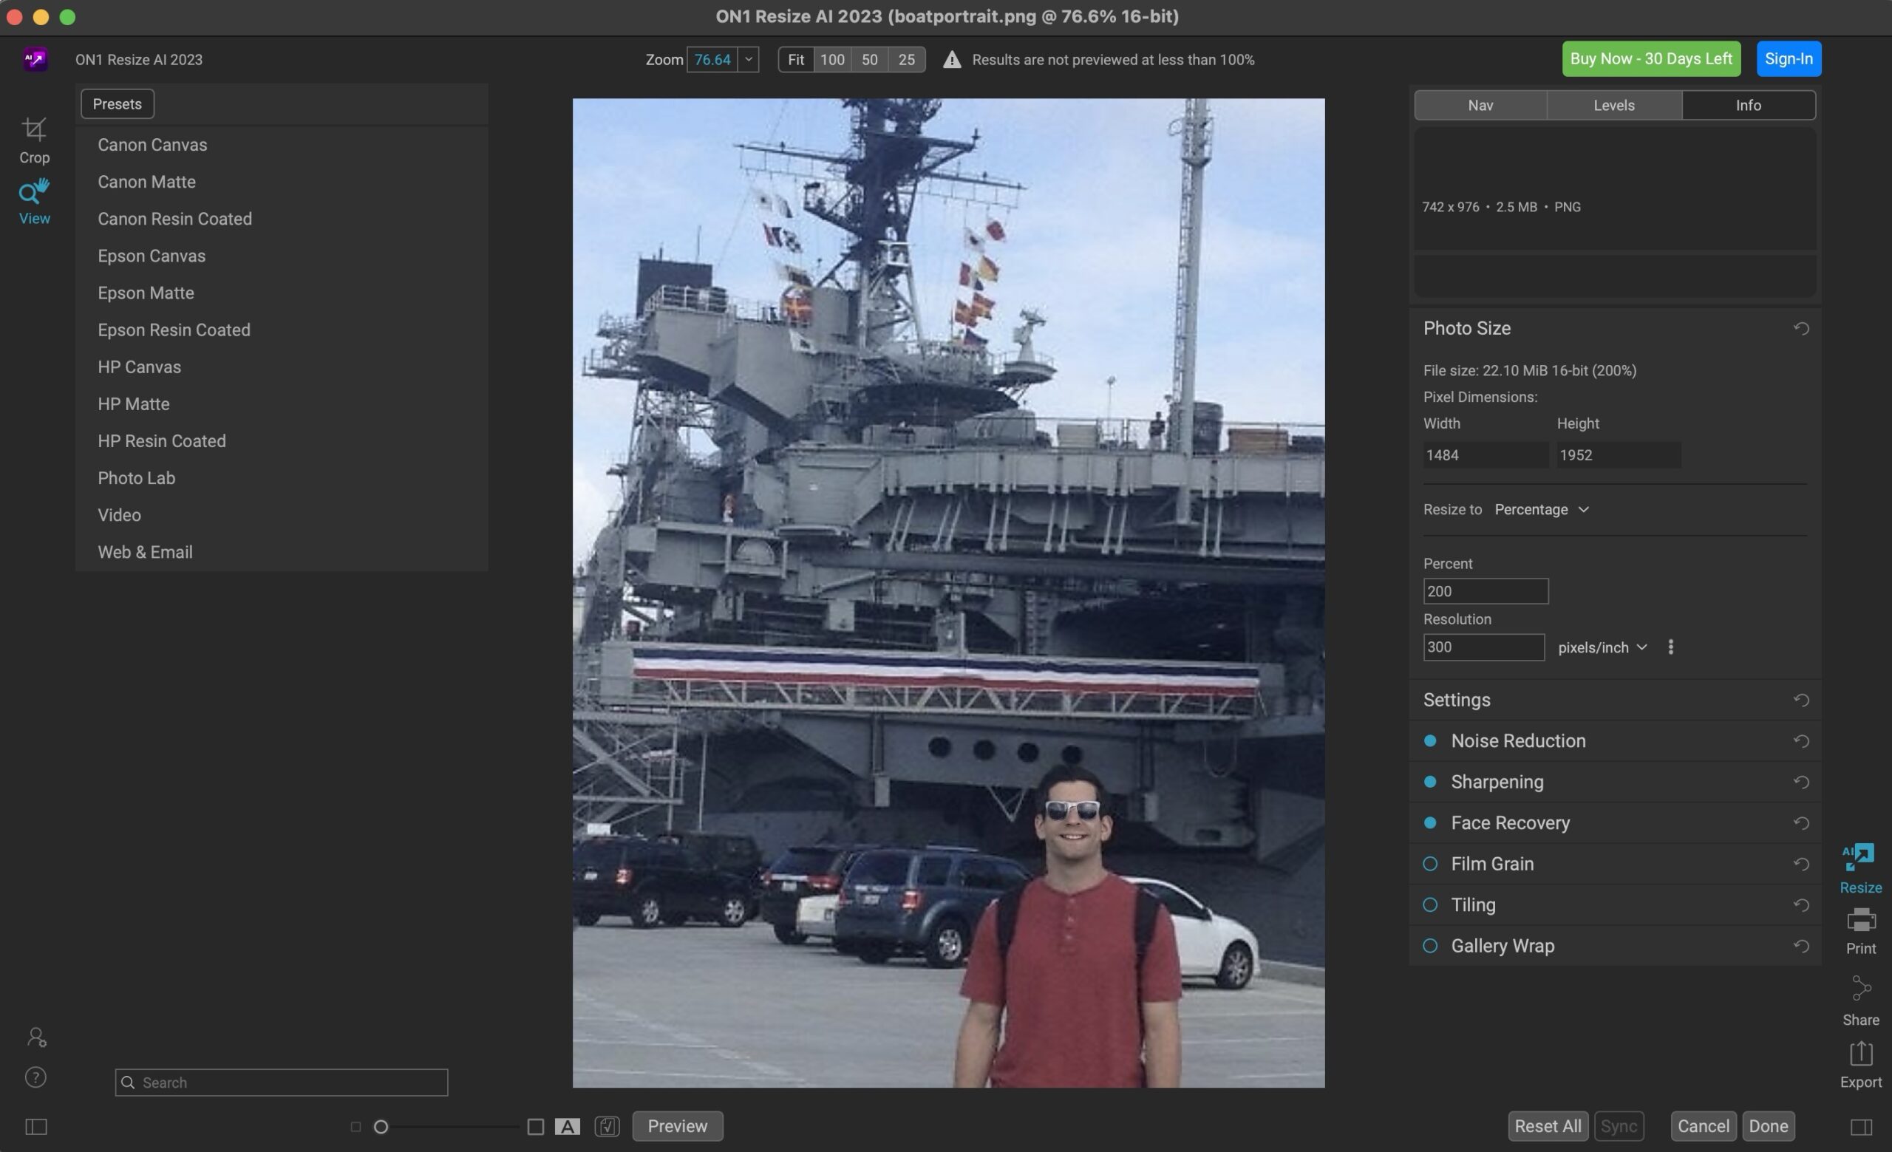Click the Reset All button
The height and width of the screenshot is (1152, 1892).
(x=1548, y=1126)
